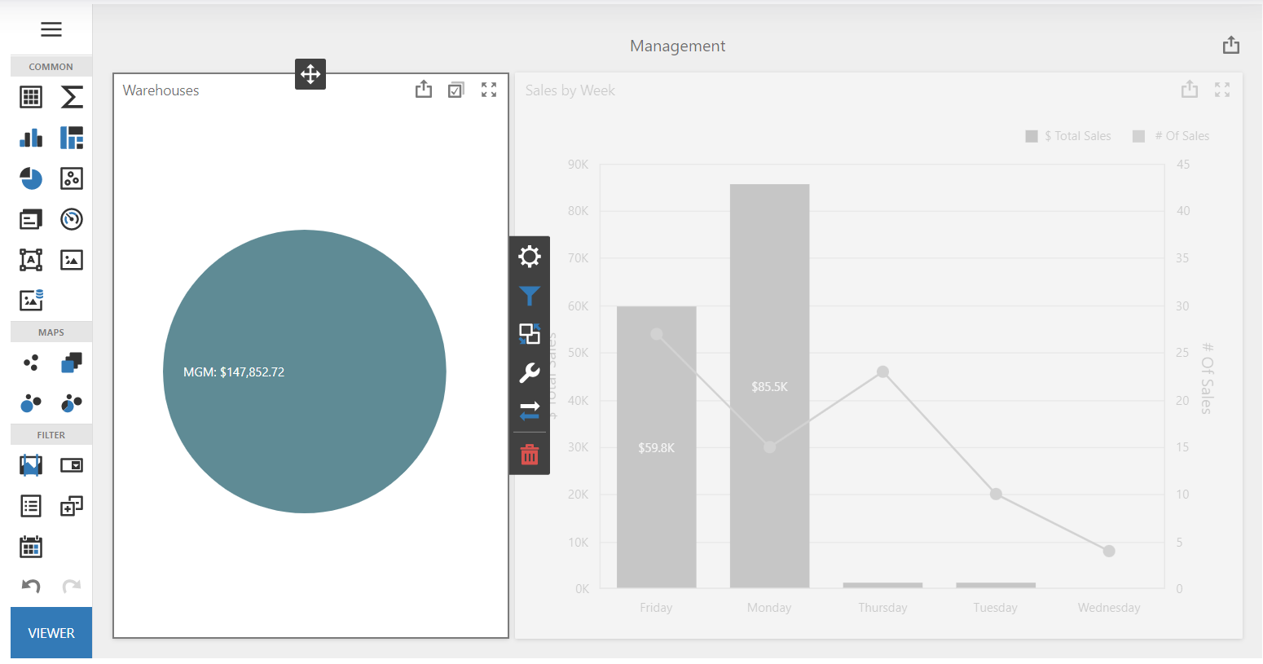Toggle the # Of Sales legend series
1263x664 pixels.
1172,136
